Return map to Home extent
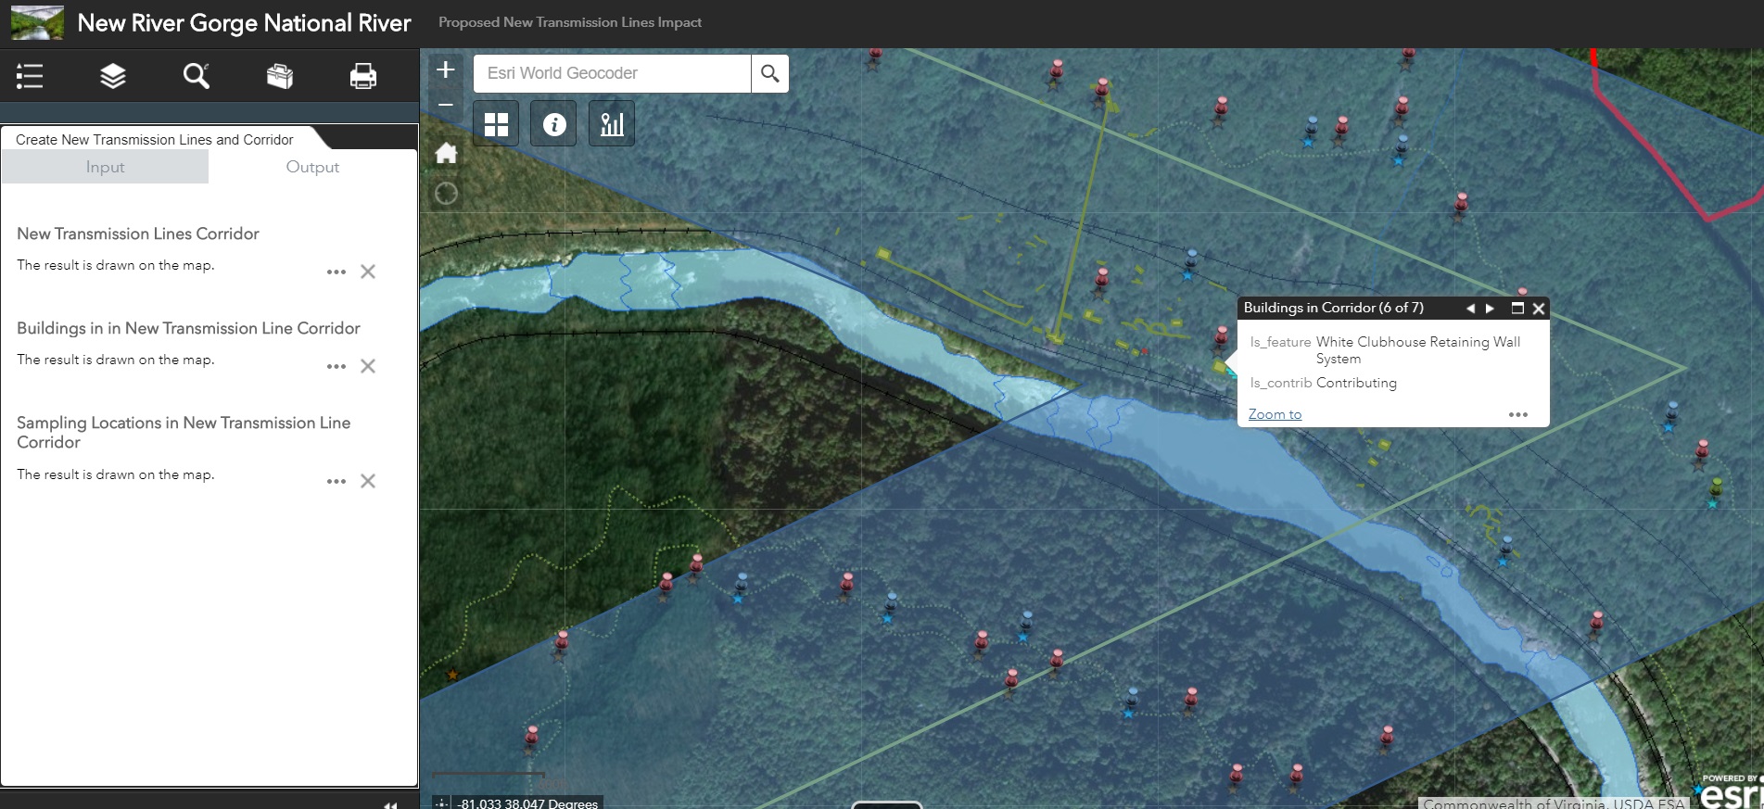 446,154
